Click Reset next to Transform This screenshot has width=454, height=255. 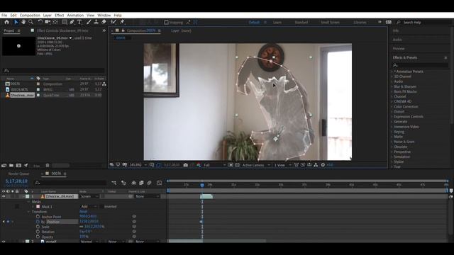84,212
